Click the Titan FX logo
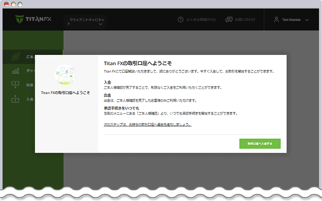Viewport: 322px width, 201px height. click(33, 19)
